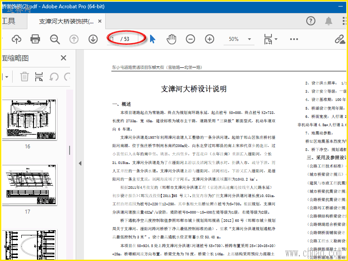
Task: Close the page thumbnails panel
Action: tap(64, 58)
